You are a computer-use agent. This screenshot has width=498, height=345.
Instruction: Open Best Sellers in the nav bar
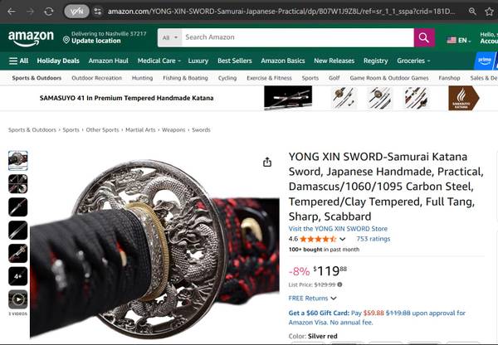[234, 61]
